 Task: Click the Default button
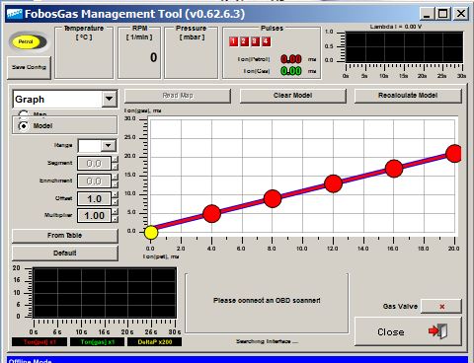pyautogui.click(x=65, y=254)
